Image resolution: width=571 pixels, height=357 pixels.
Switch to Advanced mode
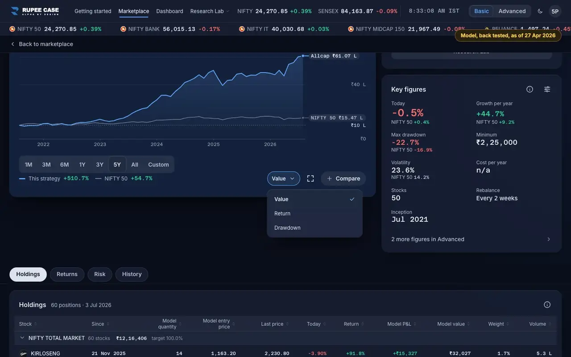(x=512, y=11)
